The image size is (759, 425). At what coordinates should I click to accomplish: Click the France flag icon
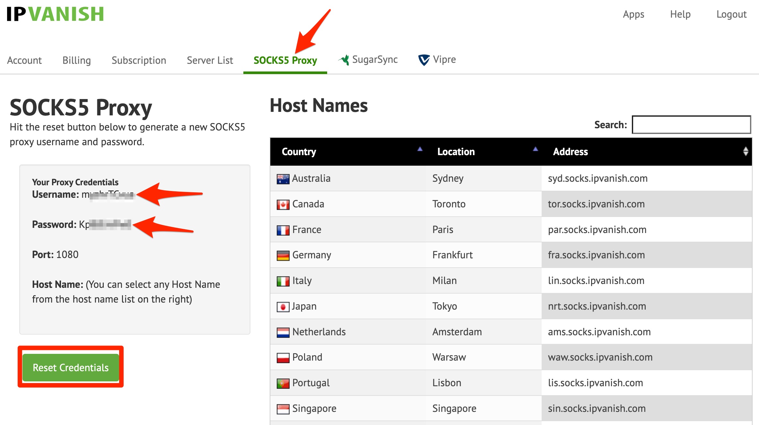(x=283, y=230)
